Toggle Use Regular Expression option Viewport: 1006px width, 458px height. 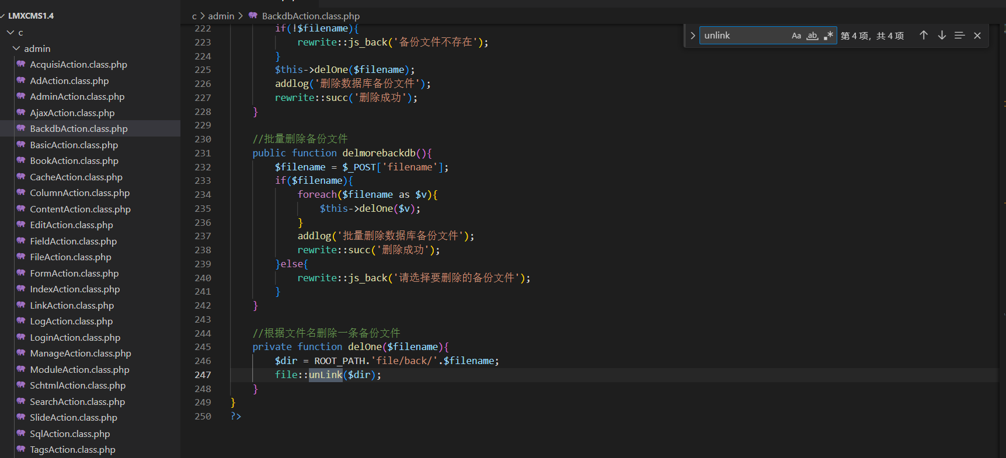pos(829,36)
